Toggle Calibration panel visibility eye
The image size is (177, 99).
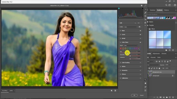[x=140, y=78]
